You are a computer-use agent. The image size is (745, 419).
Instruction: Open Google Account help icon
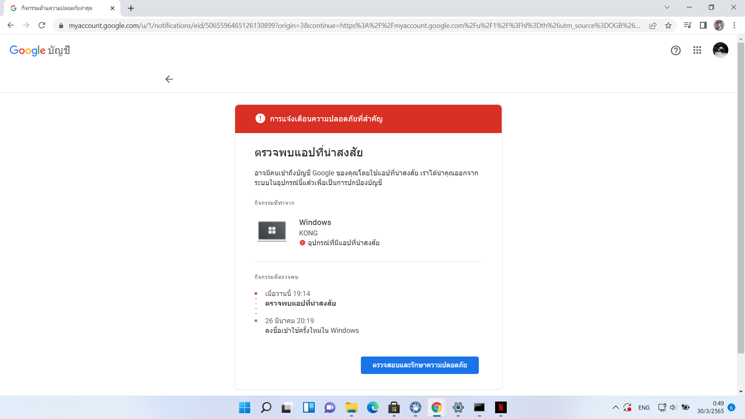tap(676, 50)
